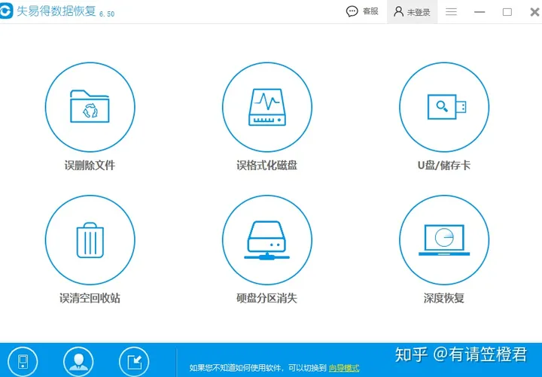Start 深度恢复 via the laptop icon

(443, 240)
